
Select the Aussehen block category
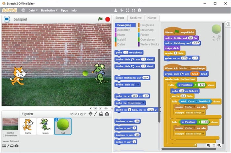[x=125, y=30]
